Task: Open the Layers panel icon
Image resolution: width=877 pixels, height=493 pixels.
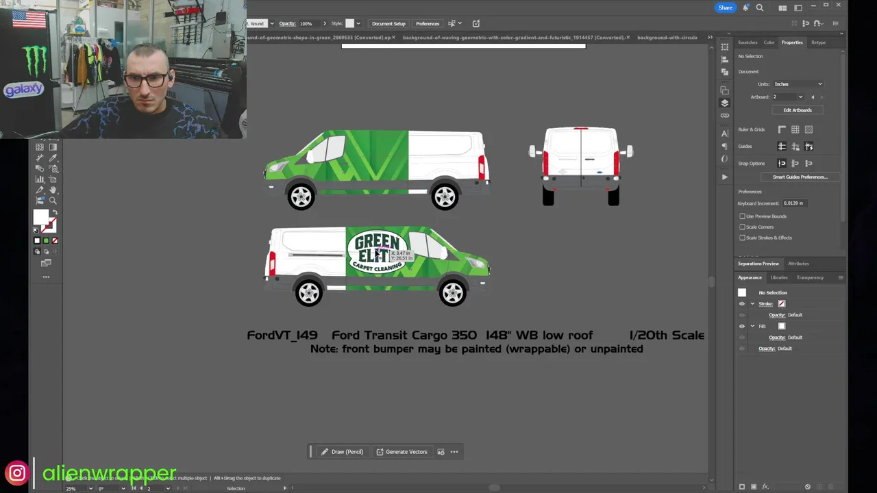Action: coord(725,103)
